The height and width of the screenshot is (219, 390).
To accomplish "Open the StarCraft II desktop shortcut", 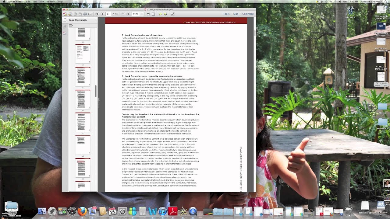I will [350, 12].
